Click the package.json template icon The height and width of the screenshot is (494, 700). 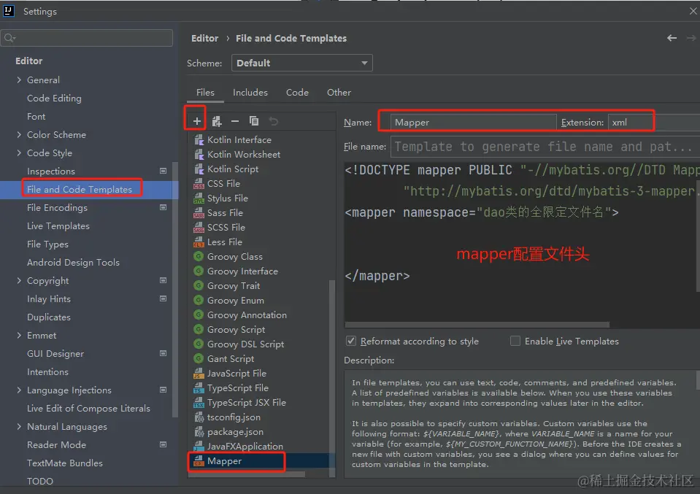coord(199,432)
